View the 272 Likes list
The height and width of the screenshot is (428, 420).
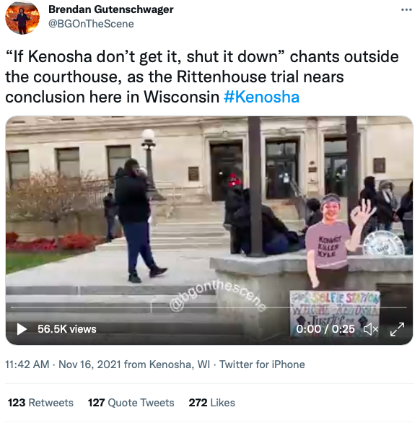[211, 403]
